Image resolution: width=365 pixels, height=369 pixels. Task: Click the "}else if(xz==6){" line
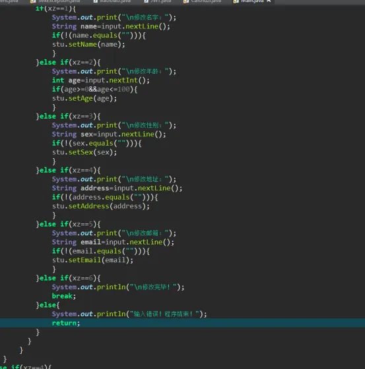pos(68,278)
